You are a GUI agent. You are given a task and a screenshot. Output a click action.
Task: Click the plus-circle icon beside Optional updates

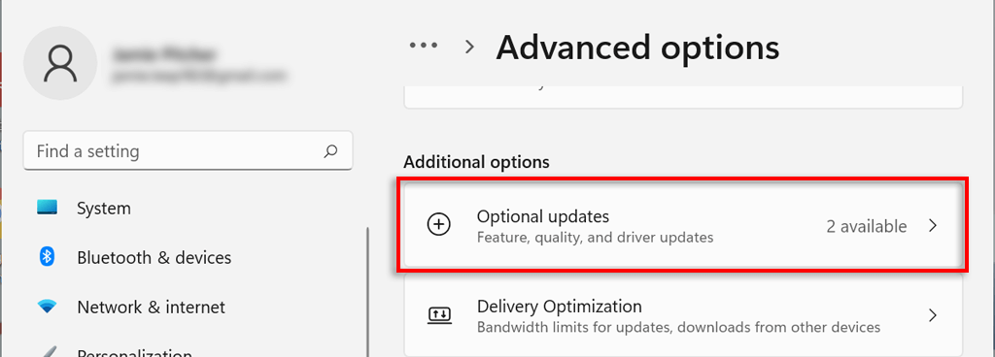(439, 225)
